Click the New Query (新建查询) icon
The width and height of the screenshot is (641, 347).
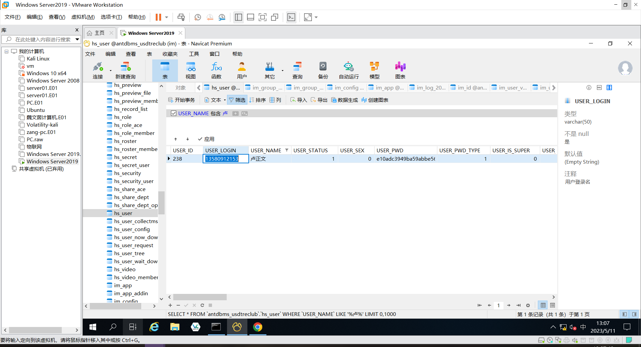click(126, 70)
